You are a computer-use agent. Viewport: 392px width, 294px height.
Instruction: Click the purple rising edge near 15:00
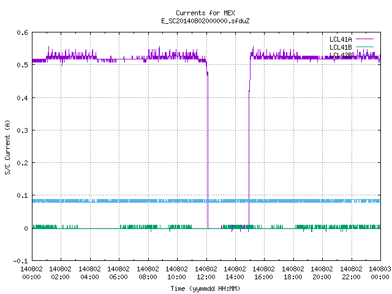[249, 150]
